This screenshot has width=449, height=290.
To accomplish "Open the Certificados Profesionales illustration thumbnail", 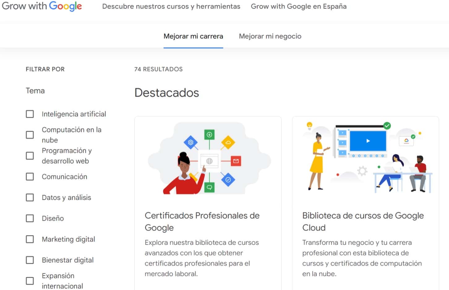I will tap(209, 158).
